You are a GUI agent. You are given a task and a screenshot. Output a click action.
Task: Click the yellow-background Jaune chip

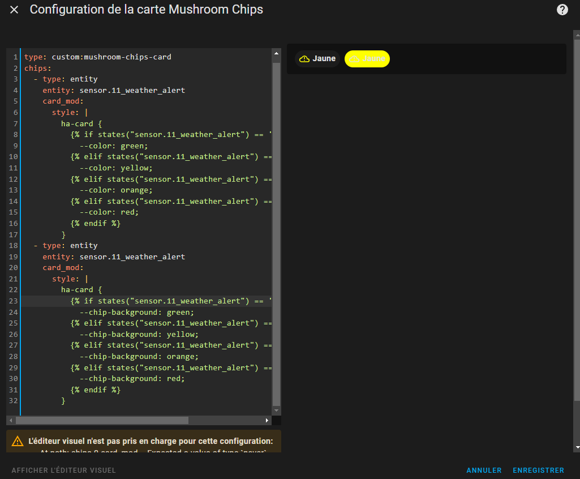click(x=367, y=58)
